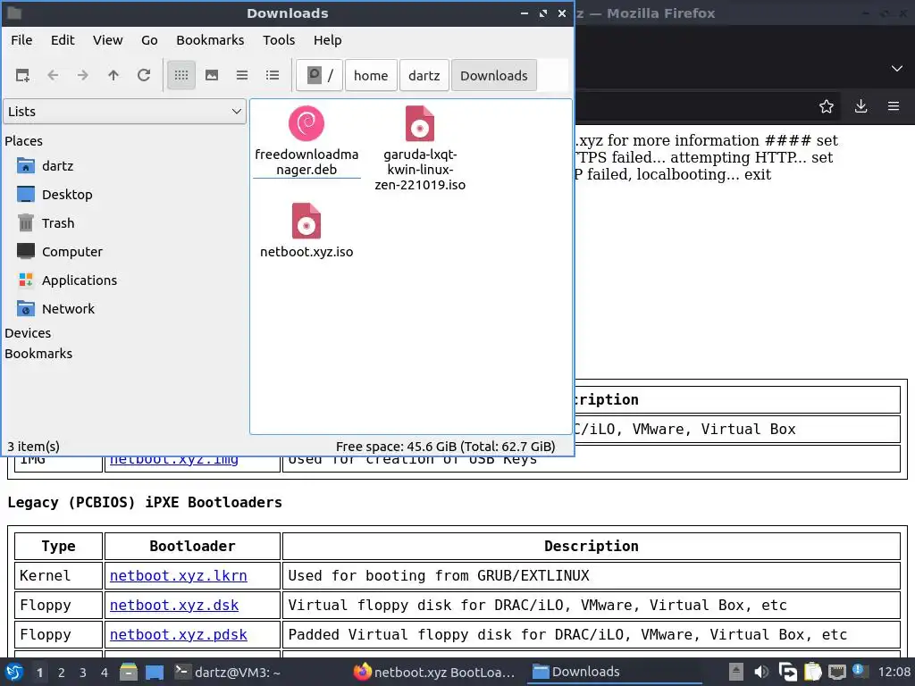Select the garuda-lxqt-kwin-linux-zen iso file icon

click(420, 123)
